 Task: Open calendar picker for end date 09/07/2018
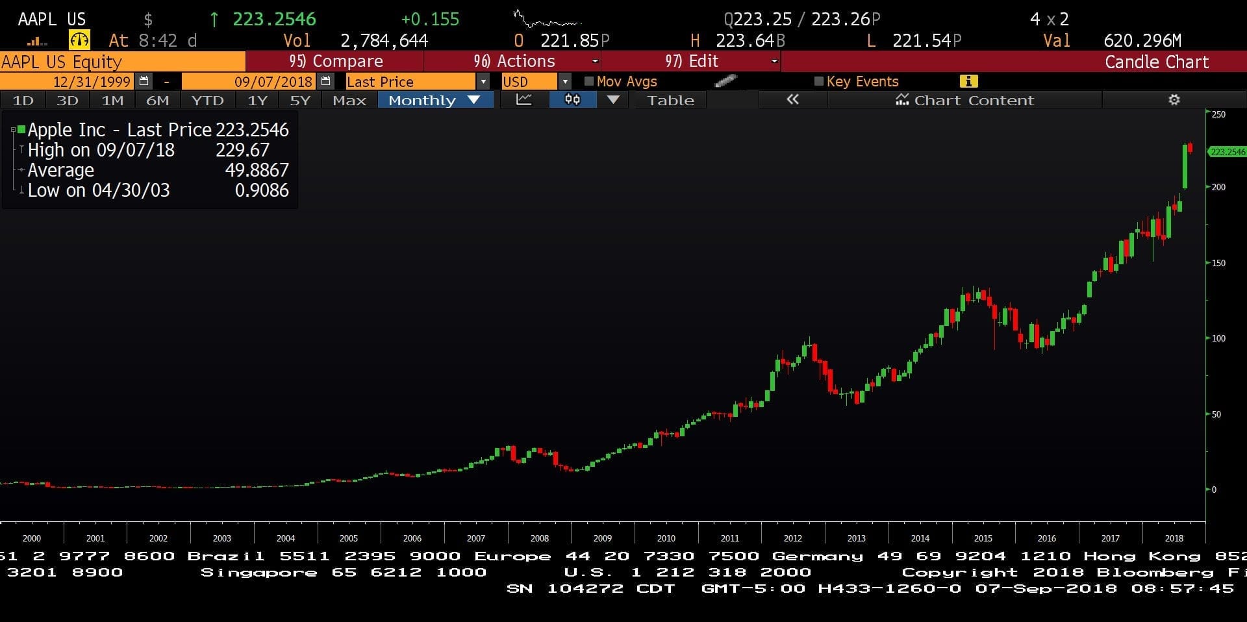tap(325, 81)
